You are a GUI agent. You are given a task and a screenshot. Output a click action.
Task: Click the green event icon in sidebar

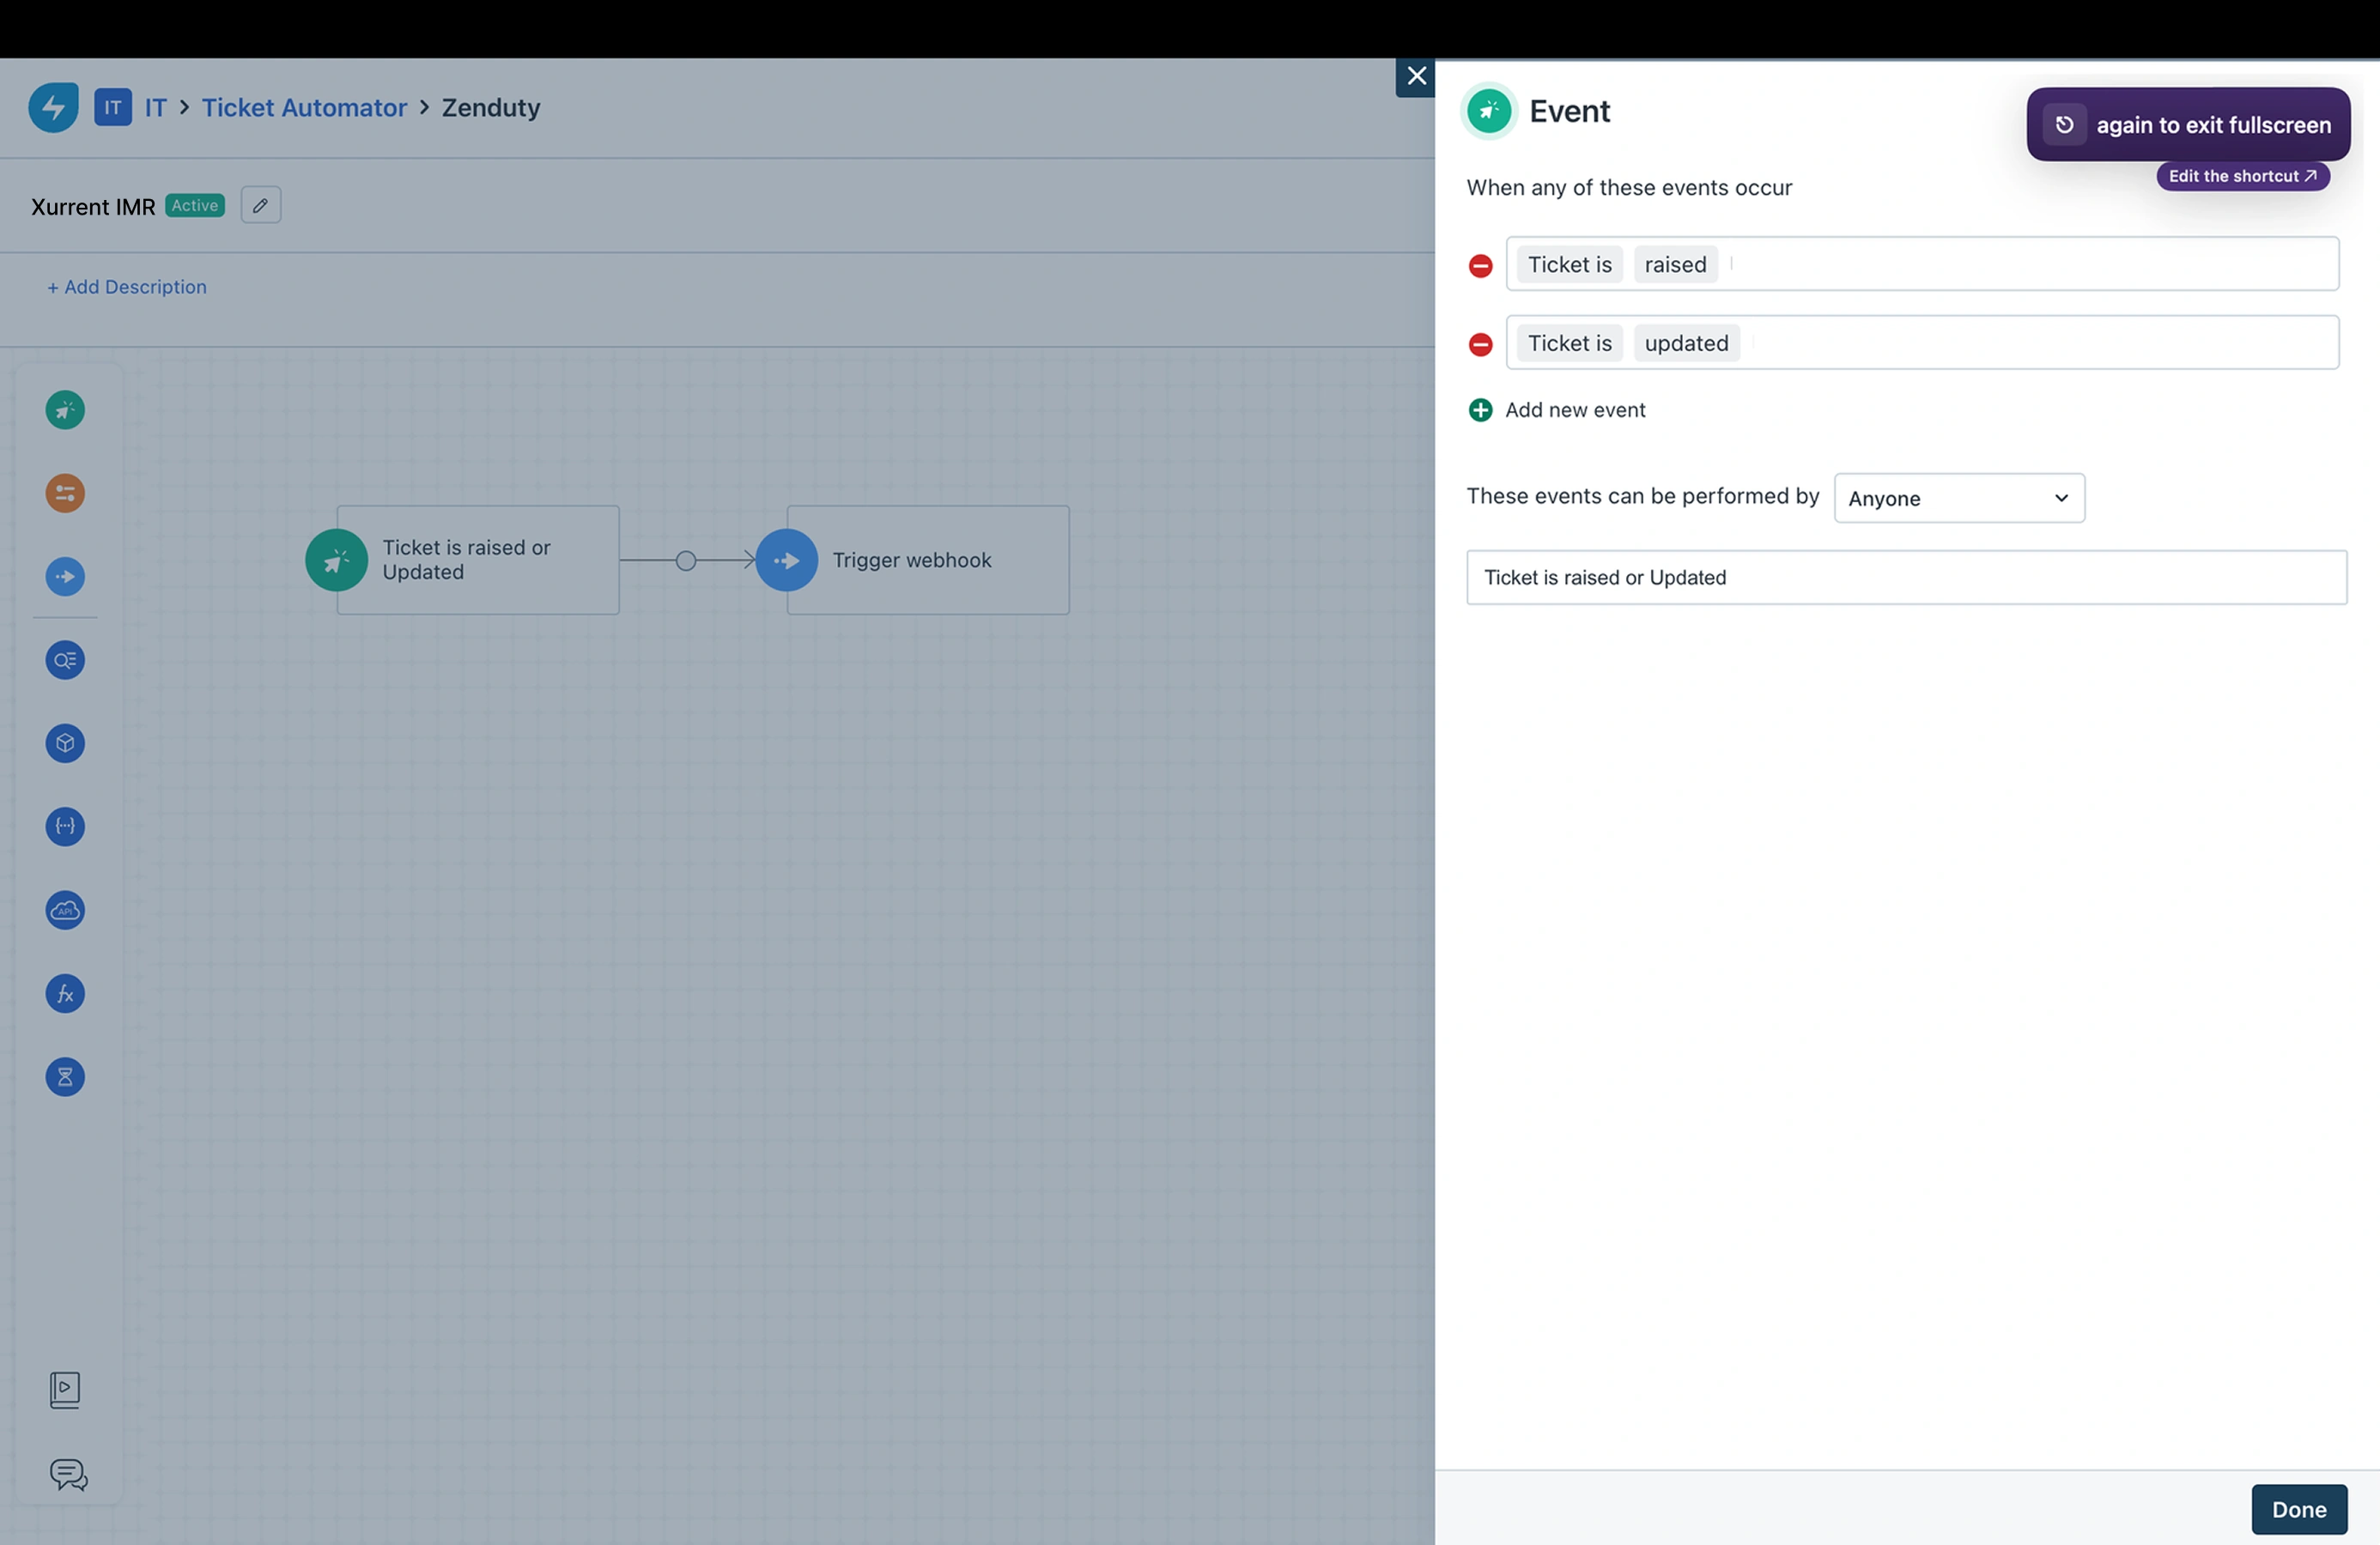coord(65,410)
